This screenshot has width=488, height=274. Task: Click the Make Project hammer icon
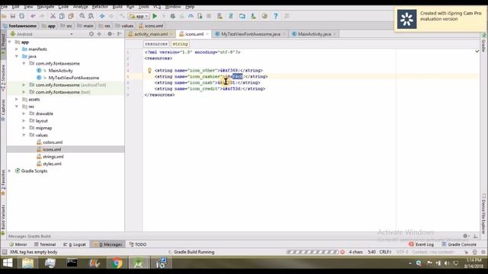(122, 16)
